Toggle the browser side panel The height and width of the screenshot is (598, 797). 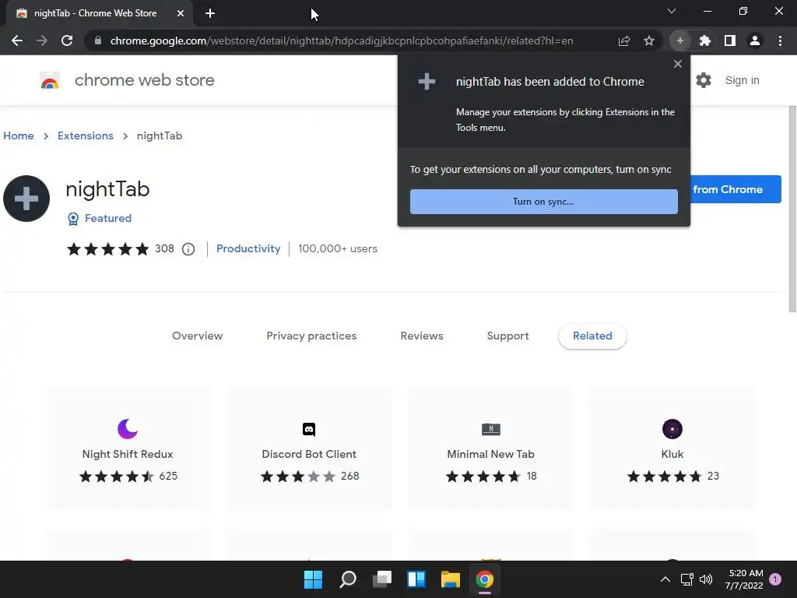click(730, 40)
